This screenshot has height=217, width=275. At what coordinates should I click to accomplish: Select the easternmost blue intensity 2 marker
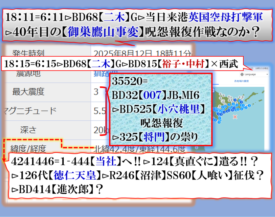(x=249, y=105)
